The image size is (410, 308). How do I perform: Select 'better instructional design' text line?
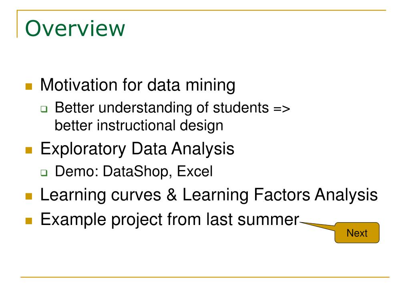click(139, 126)
